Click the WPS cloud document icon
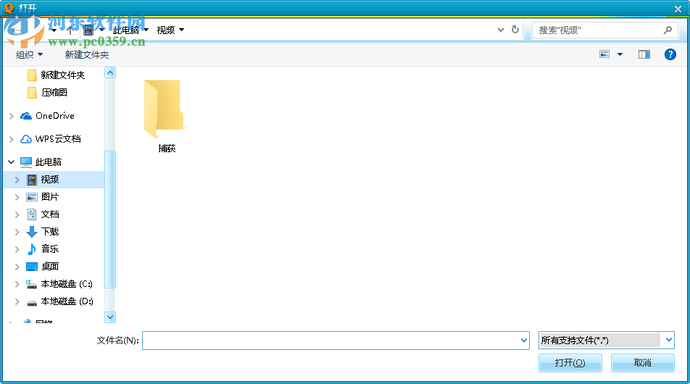Screen dimensions: 690x384 (26, 139)
